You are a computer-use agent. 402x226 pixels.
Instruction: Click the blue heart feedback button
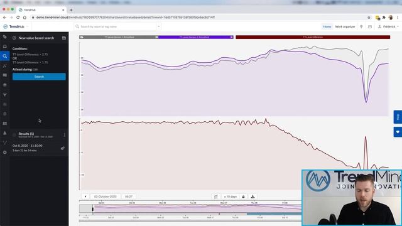pos(398,132)
